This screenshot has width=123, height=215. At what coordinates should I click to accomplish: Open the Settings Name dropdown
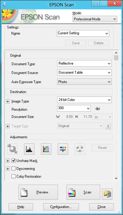pyautogui.click(x=83, y=33)
